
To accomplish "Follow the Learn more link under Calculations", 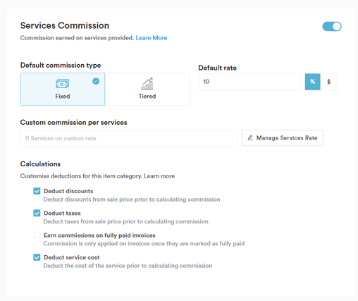I will coord(159,176).
